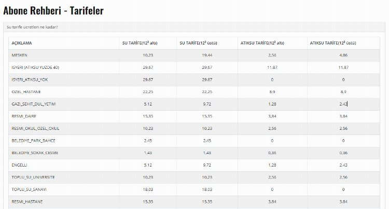Screen dimensions: 389x209
Task: Select the MESKEN row label
Action: point(20,55)
